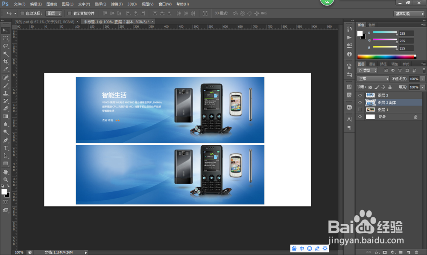
Task: Show layer 图层 1 visibility box
Action: [360, 109]
